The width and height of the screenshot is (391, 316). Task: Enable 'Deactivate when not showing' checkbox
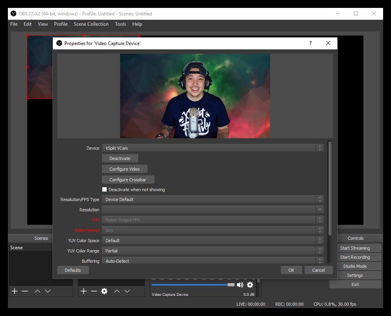105,190
